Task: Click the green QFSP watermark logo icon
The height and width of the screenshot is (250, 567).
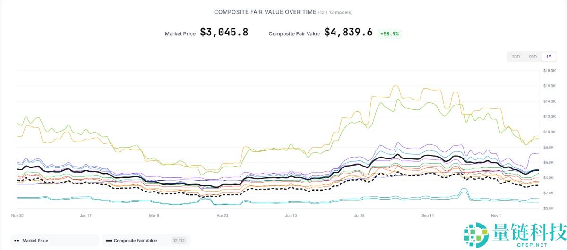Action: [476, 235]
